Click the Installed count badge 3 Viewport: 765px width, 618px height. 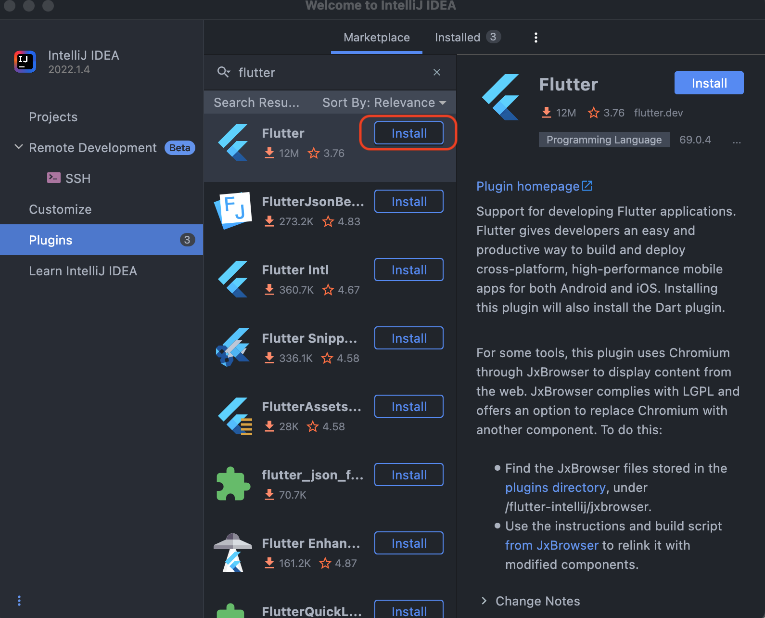[493, 37]
